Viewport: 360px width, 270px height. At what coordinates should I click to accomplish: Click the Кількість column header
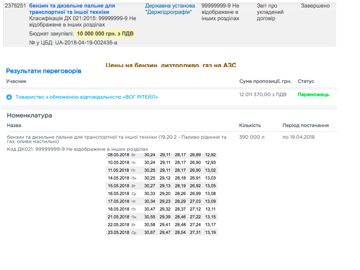point(250,125)
